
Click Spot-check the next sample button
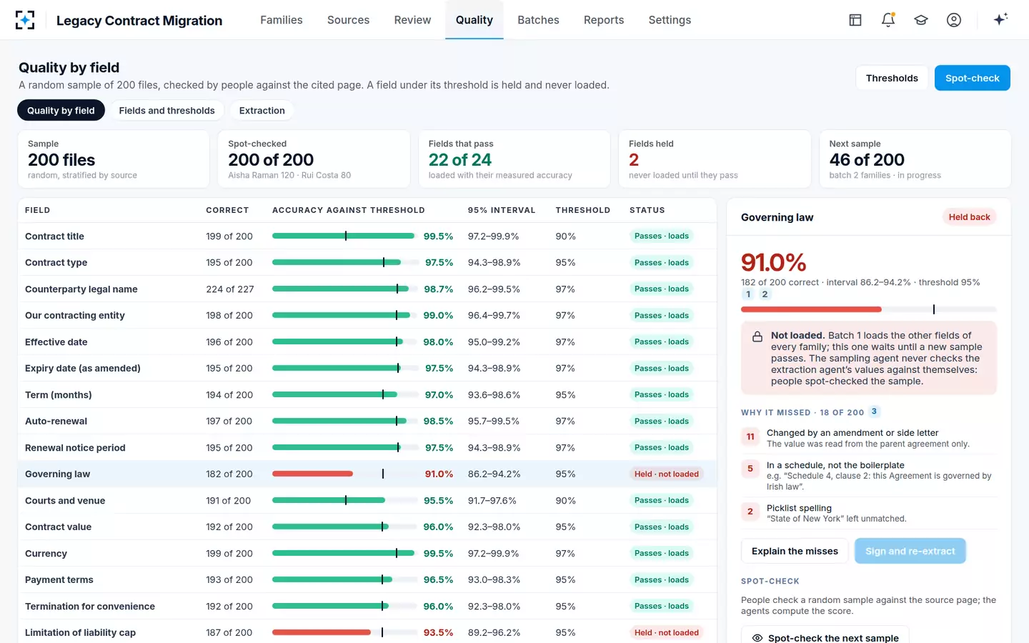click(825, 637)
